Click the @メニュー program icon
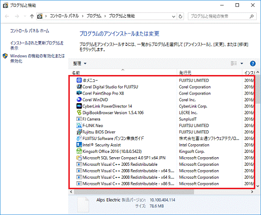Screen dimensions: 261x215 coord(79,80)
